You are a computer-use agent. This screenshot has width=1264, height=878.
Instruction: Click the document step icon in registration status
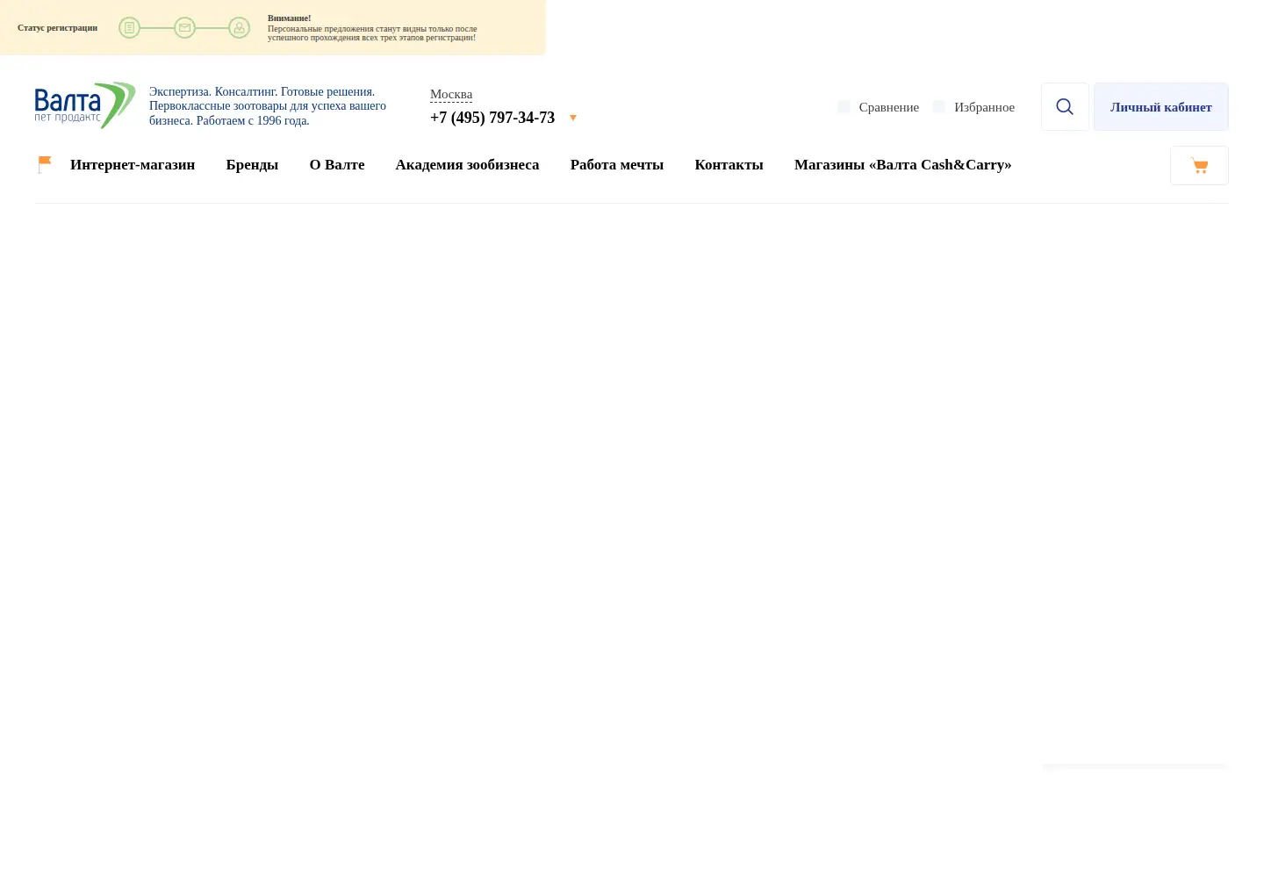(x=130, y=28)
